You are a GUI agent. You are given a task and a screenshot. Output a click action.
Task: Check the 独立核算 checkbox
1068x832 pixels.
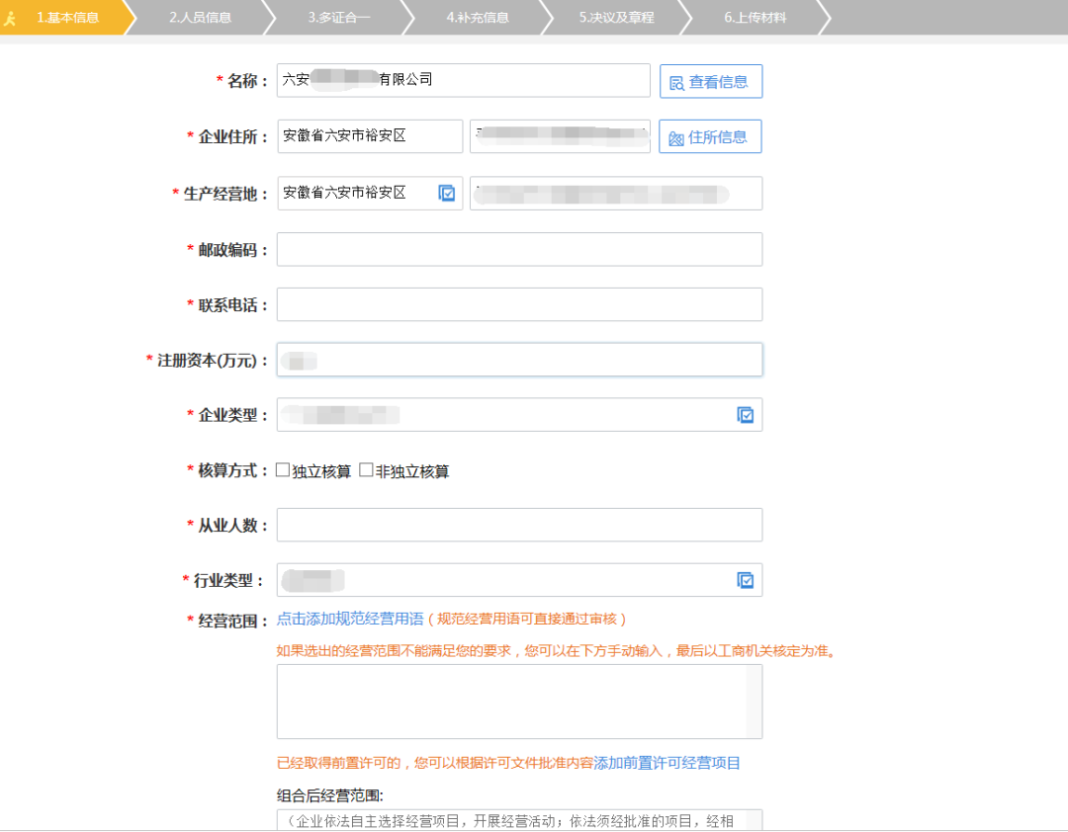pos(283,471)
